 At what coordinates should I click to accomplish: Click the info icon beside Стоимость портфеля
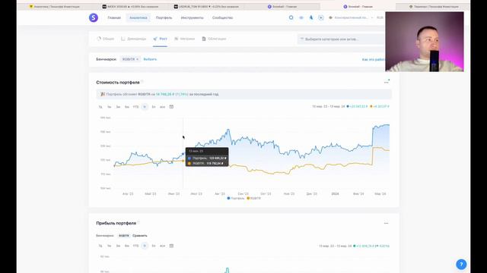pyautogui.click(x=142, y=82)
